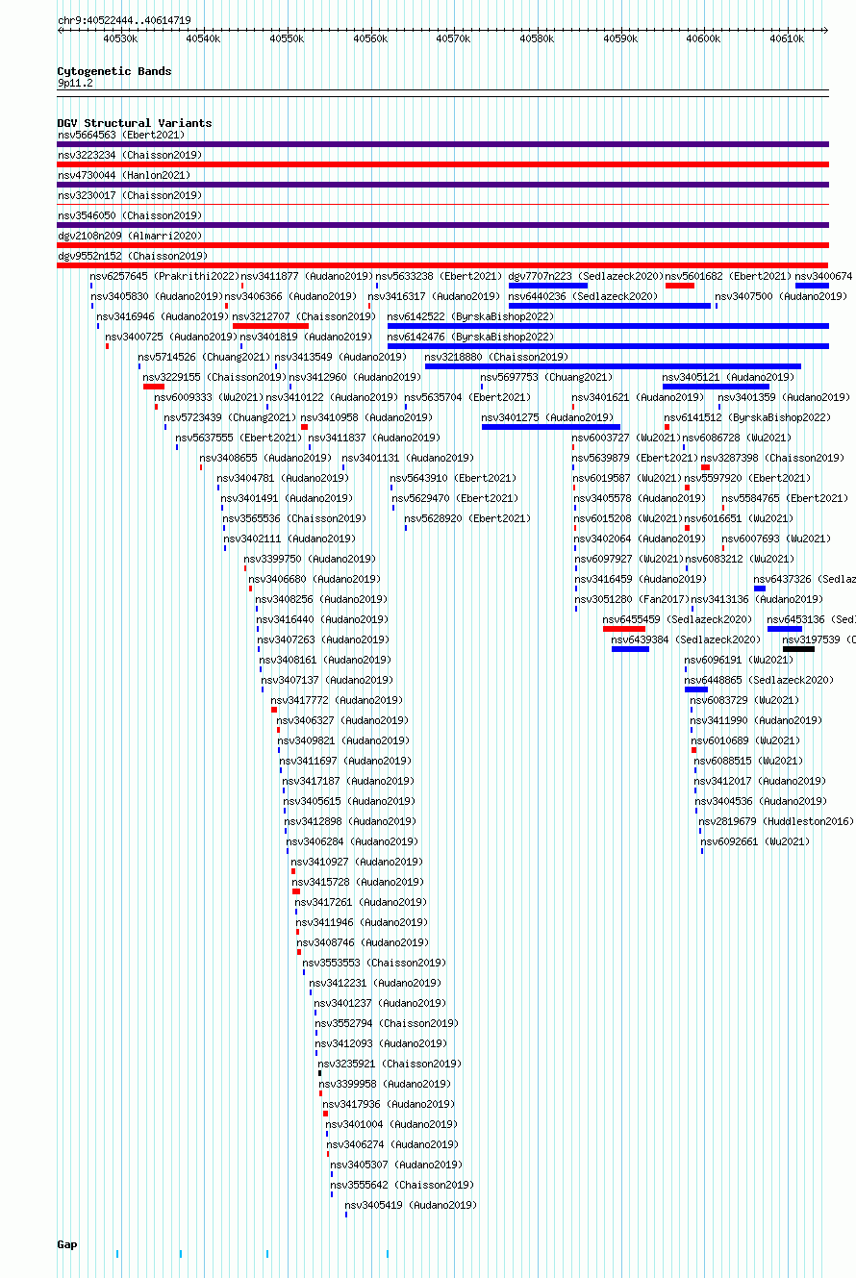Click the nsv3235921 (Chaisson2019) label

click(x=390, y=1065)
